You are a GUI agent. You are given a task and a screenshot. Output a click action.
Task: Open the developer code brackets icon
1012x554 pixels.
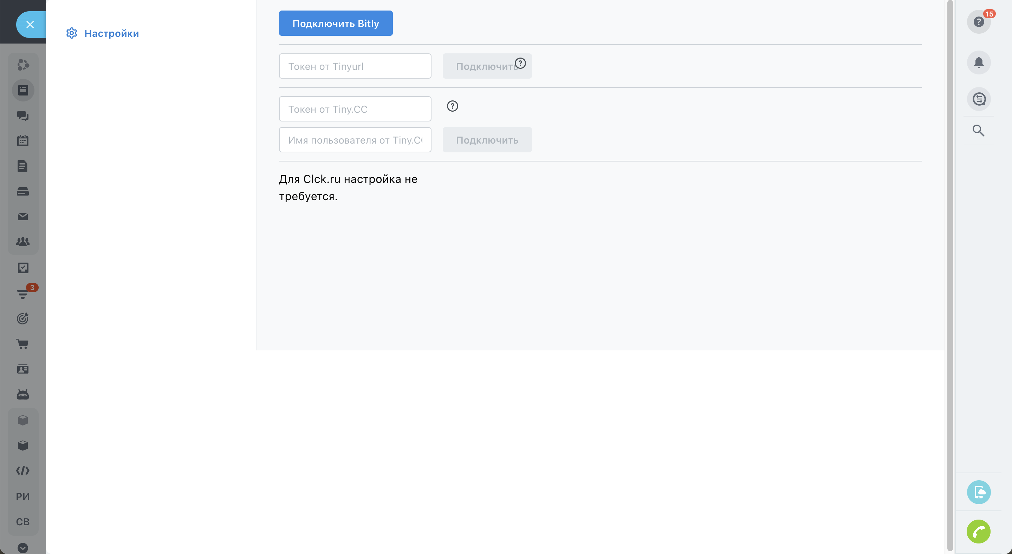coord(23,471)
